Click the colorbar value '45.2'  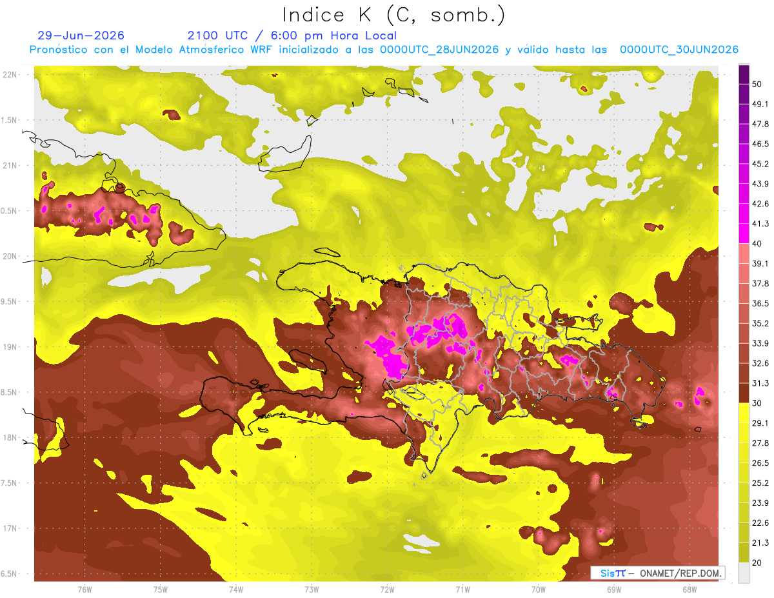tap(760, 164)
